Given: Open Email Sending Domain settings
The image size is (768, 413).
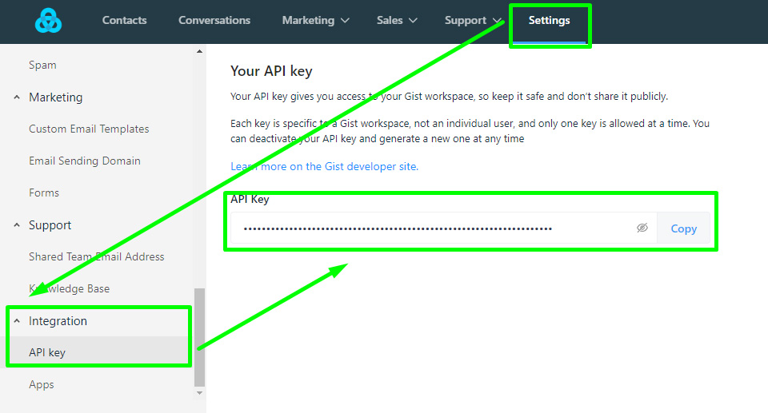Looking at the screenshot, I should coord(85,161).
